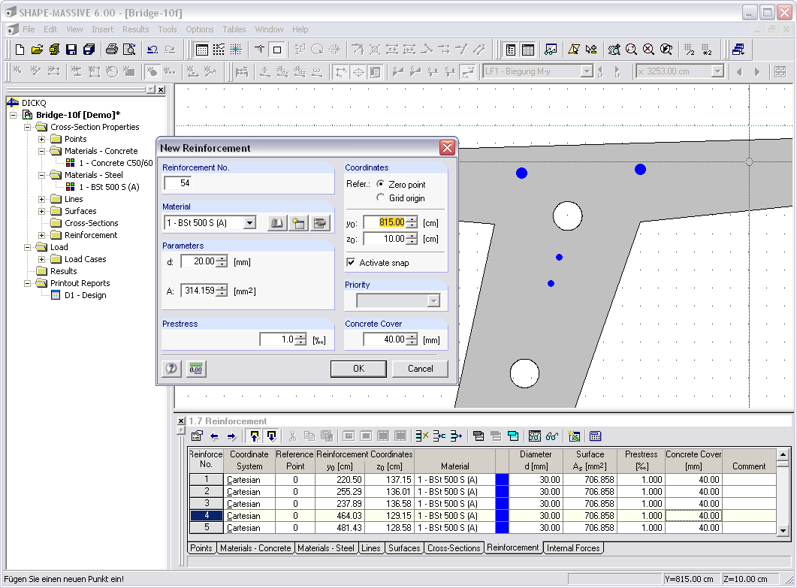The width and height of the screenshot is (797, 588).
Task: Click the printer icon in the toolbar
Action: coord(112,50)
